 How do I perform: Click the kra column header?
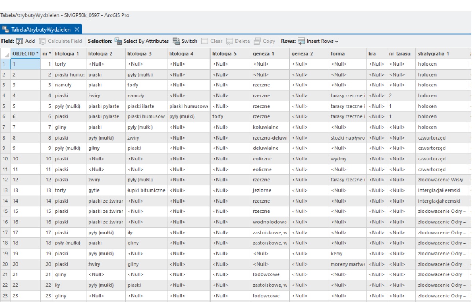(377, 53)
